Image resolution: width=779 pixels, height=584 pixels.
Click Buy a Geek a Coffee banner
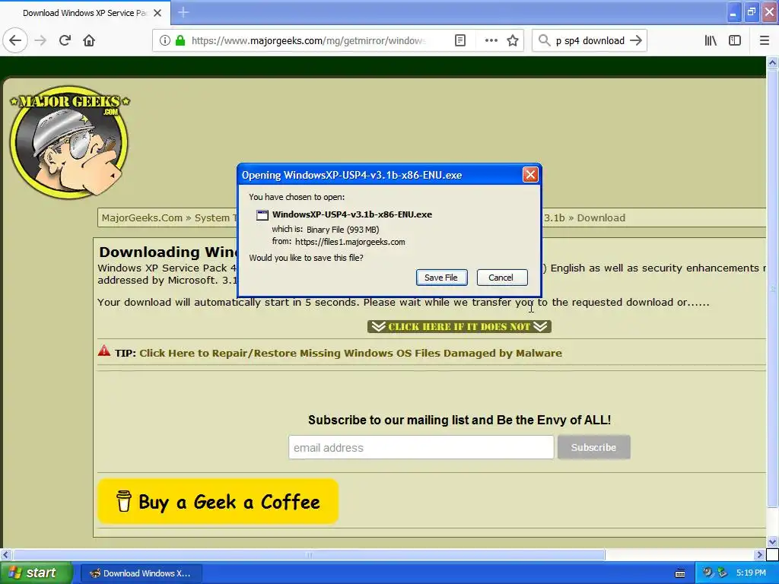(x=218, y=501)
